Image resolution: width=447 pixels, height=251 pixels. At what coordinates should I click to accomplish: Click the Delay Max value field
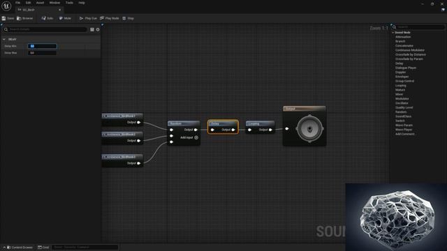click(42, 53)
